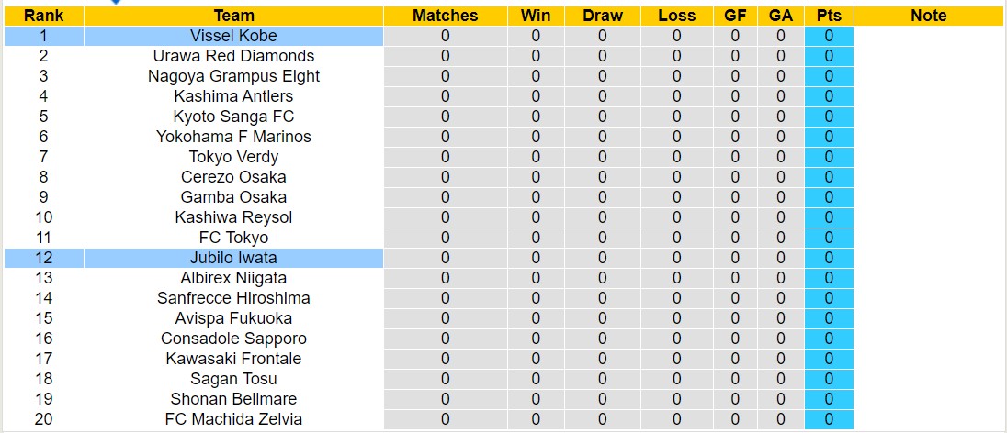Click the GA column header
The image size is (1007, 433).
coord(781,16)
